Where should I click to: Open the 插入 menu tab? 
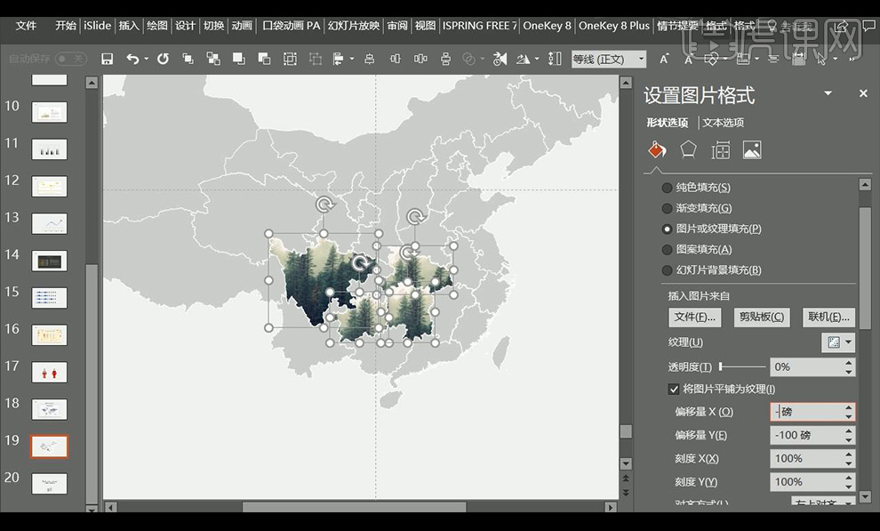(129, 26)
